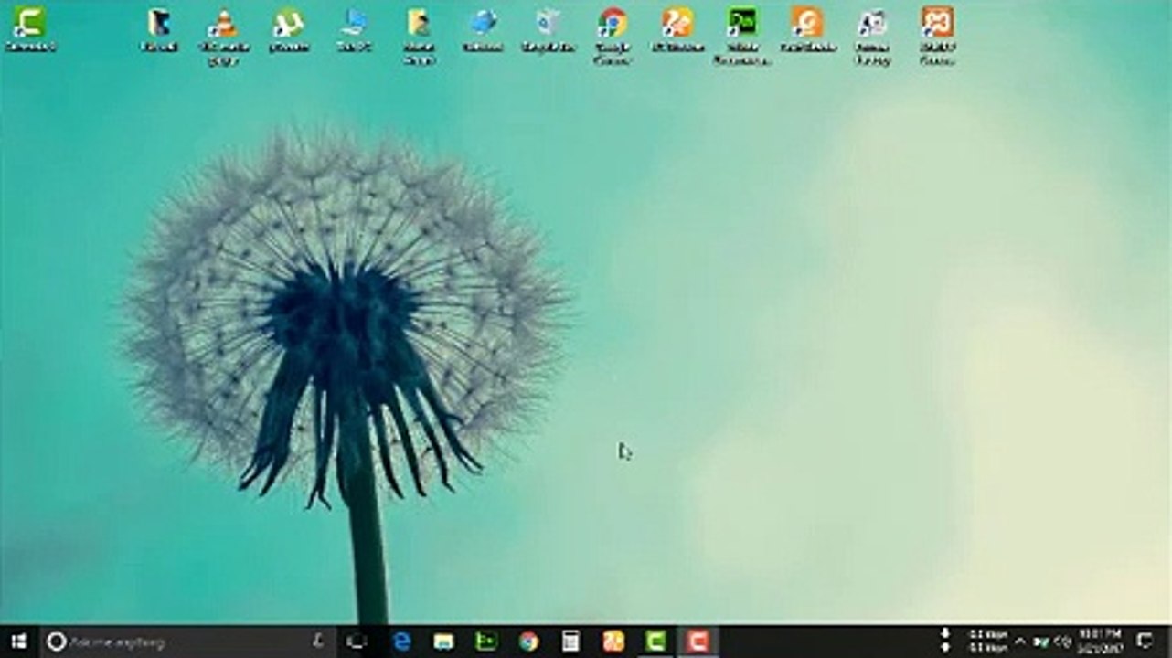Open Google Chrome from the taskbar
This screenshot has height=658, width=1172.
click(x=528, y=642)
